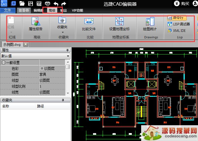Close the 示例图.dwg document tab
The image size is (198, 141).
pos(25,44)
